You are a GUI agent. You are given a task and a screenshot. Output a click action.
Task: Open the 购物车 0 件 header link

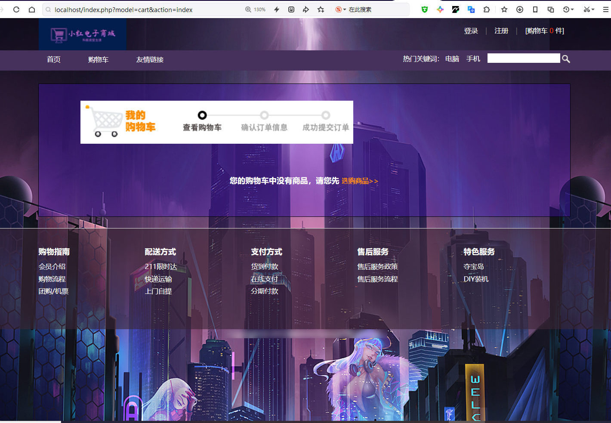(x=545, y=31)
